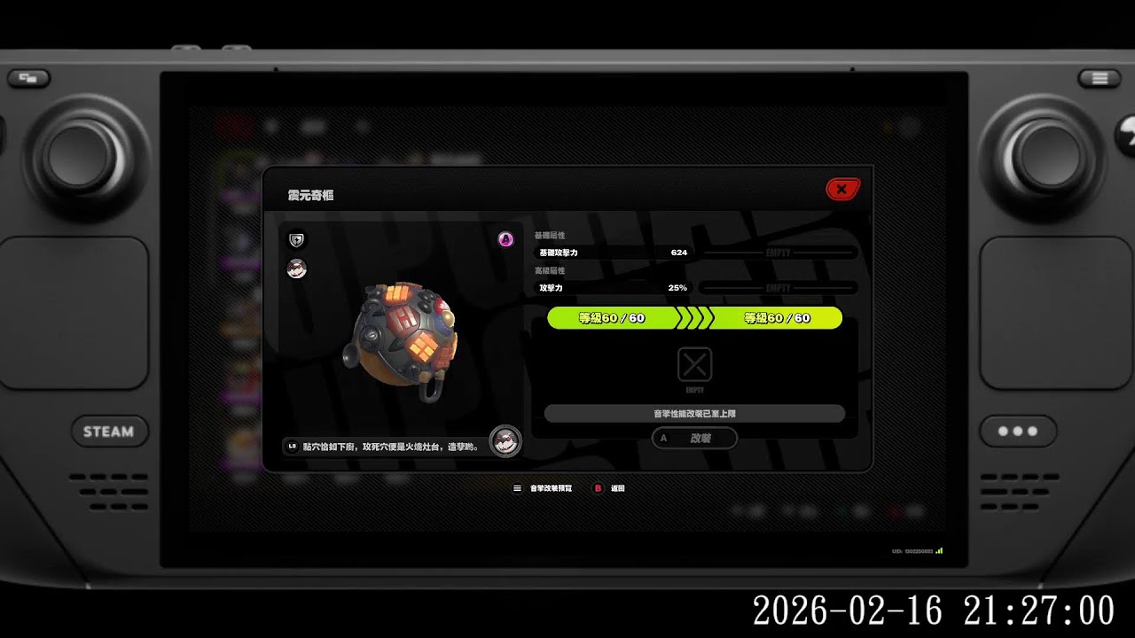Click the 音擎改裝預覽 label

pos(551,488)
